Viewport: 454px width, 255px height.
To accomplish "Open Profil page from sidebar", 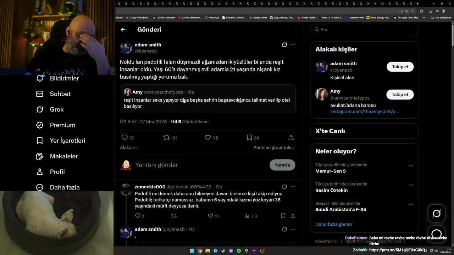I will (x=50, y=172).
